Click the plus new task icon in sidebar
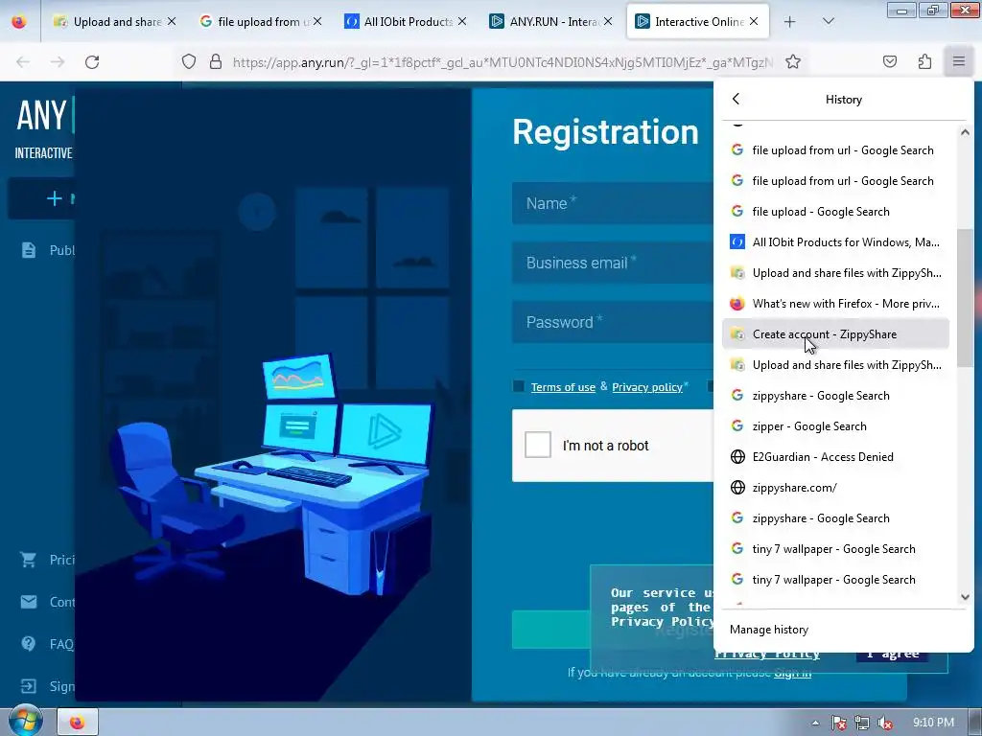This screenshot has height=736, width=982. tap(55, 198)
